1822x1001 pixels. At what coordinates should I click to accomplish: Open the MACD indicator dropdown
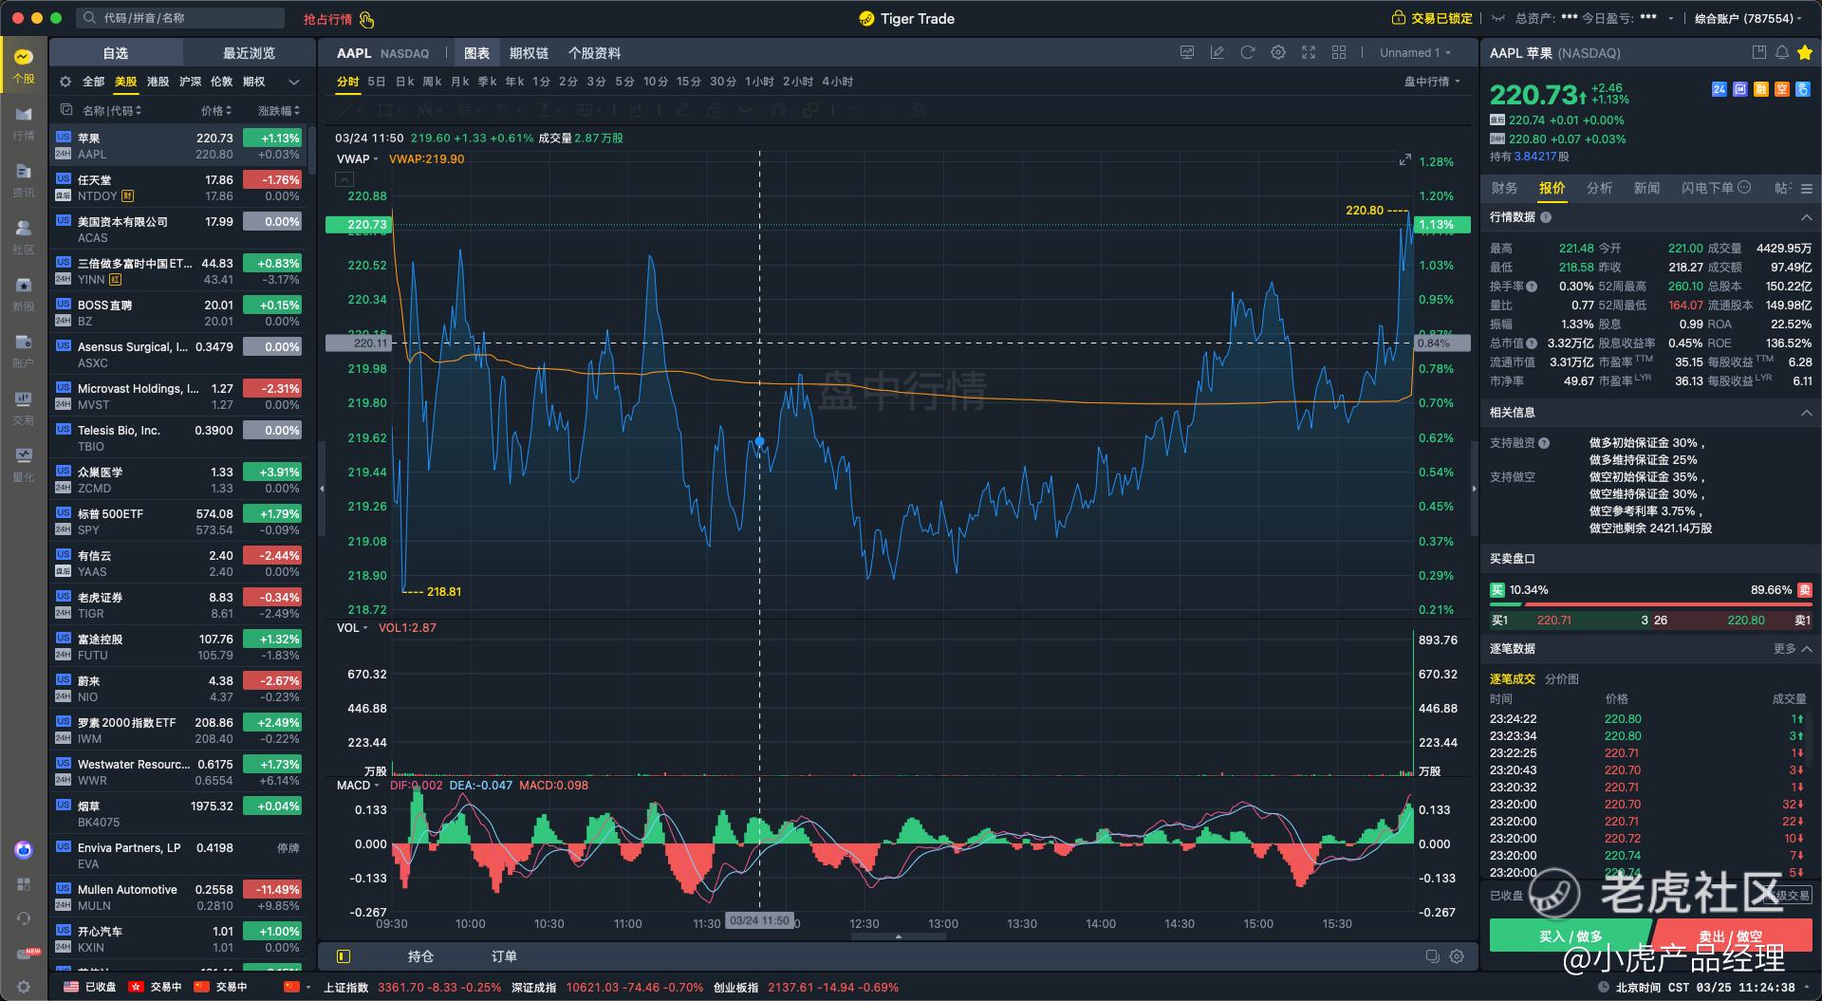click(357, 785)
